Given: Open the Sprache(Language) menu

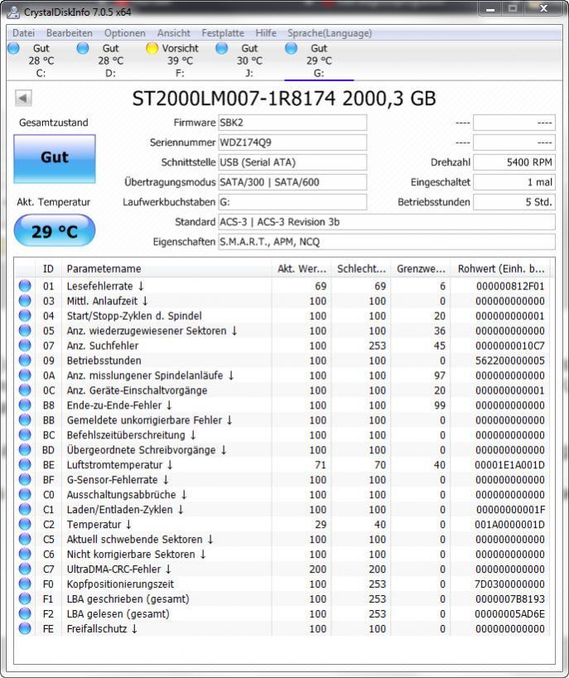Looking at the screenshot, I should coord(330,33).
